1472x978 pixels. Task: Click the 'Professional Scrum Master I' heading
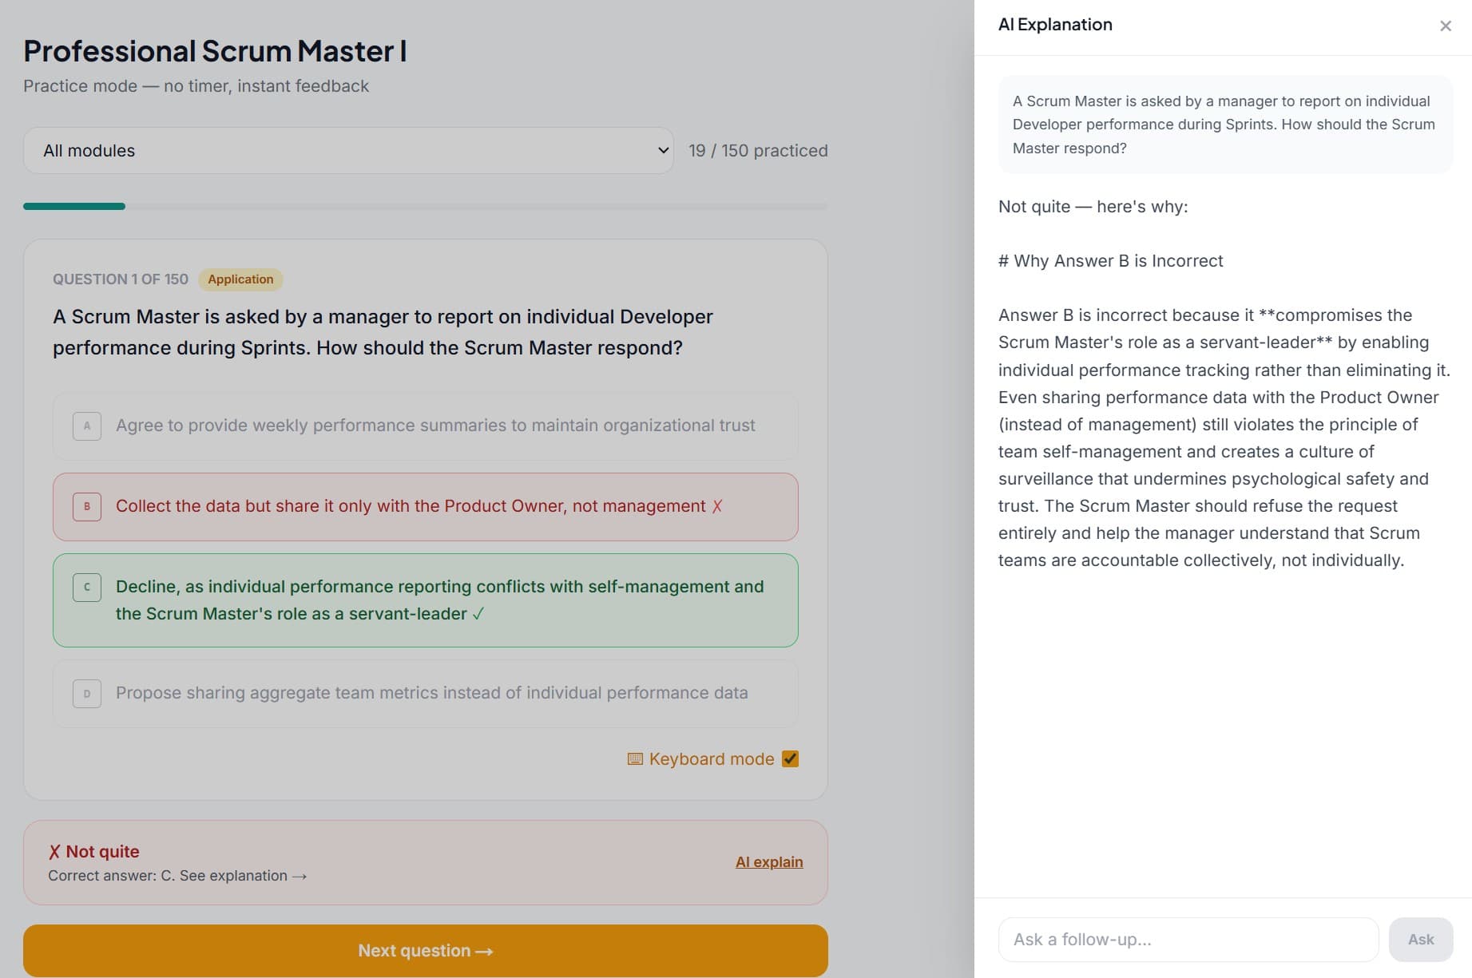click(x=215, y=51)
